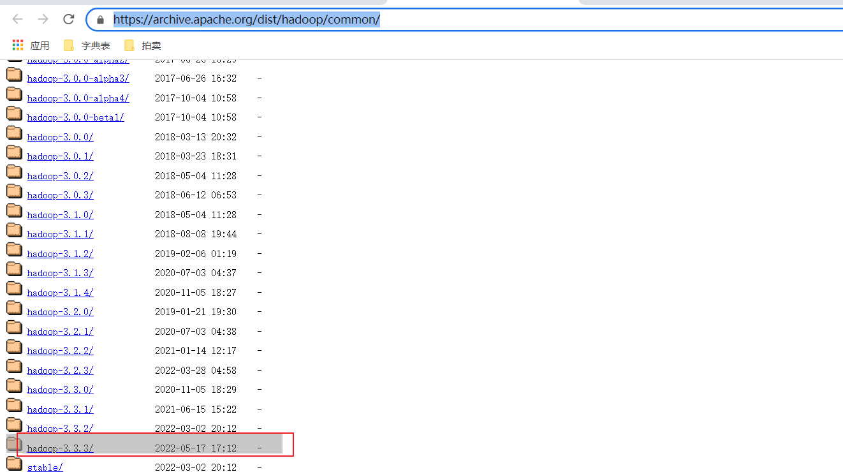The width and height of the screenshot is (843, 472).
Task: Open the hadoop-3.3.3/ directory link
Action: [x=60, y=448]
